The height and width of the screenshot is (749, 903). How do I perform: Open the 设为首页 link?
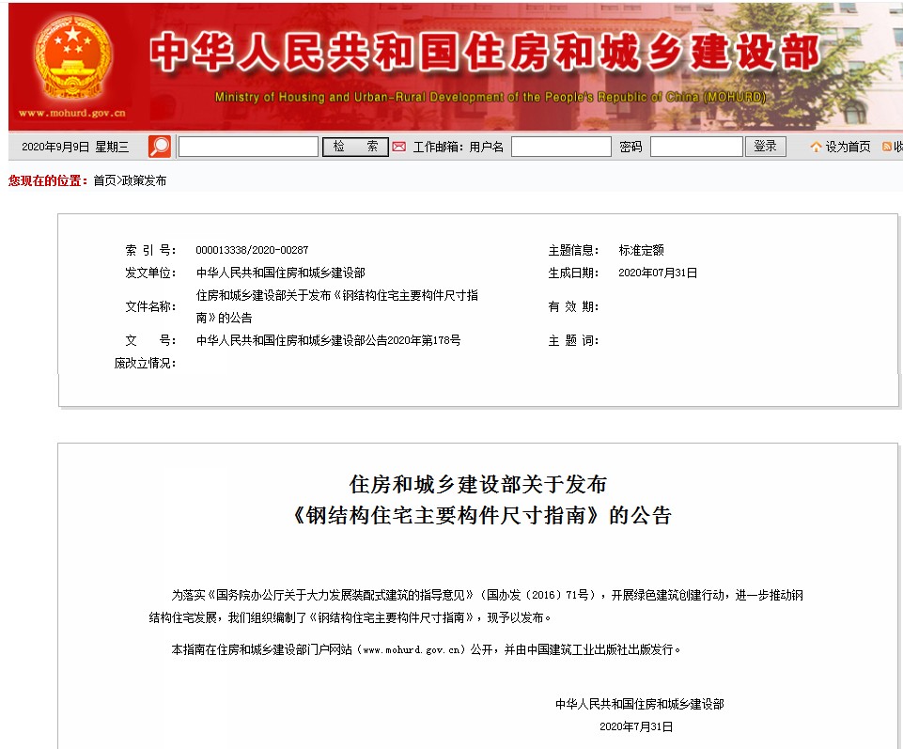(848, 148)
